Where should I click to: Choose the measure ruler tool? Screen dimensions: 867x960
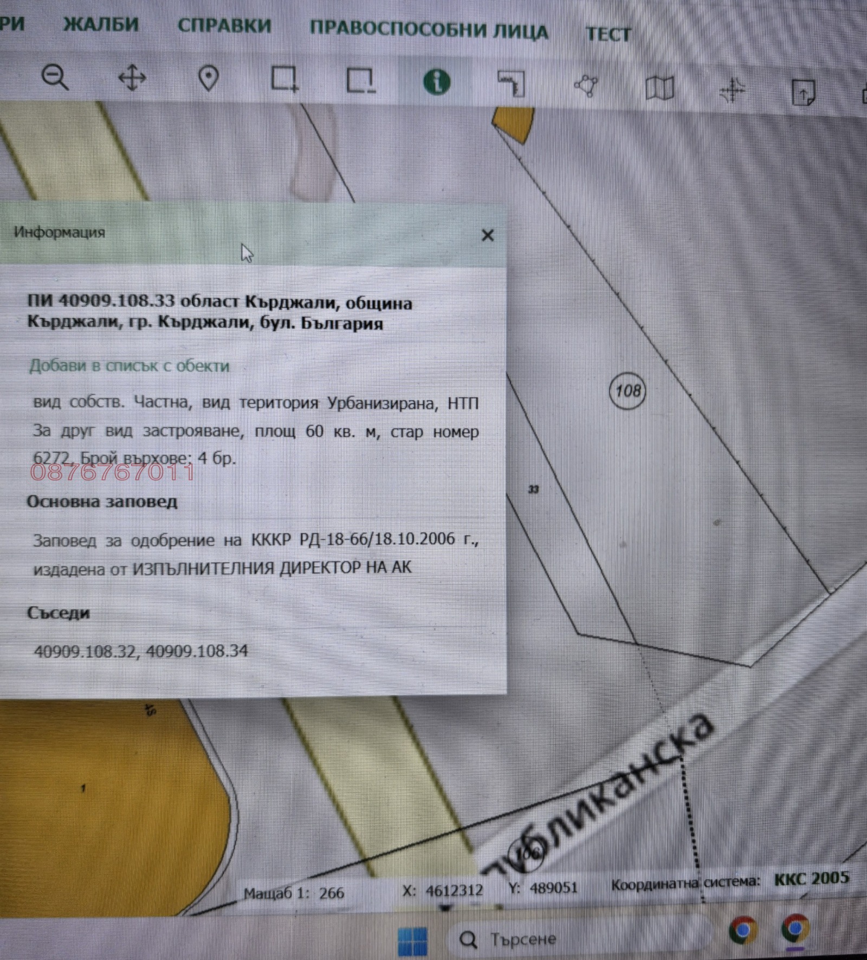coord(512,84)
